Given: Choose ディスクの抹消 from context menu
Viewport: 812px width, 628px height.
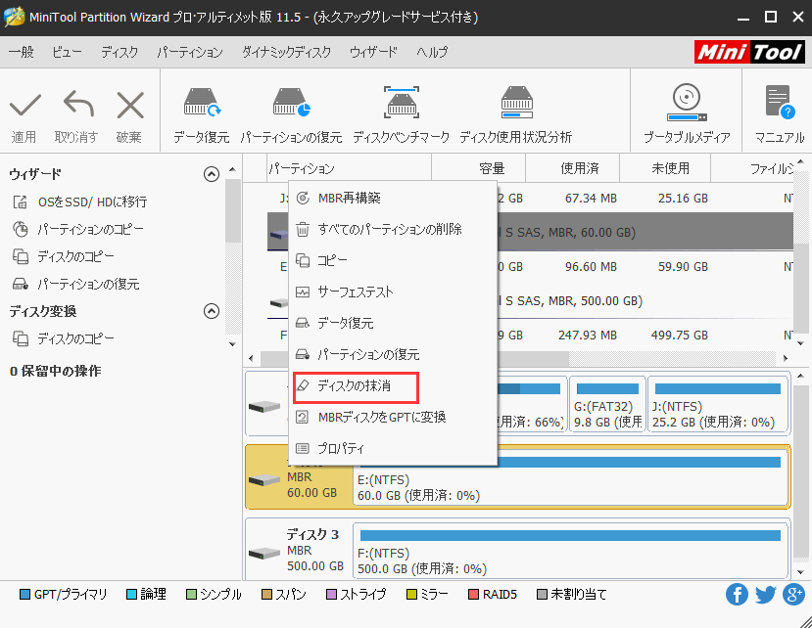Looking at the screenshot, I should click(357, 387).
